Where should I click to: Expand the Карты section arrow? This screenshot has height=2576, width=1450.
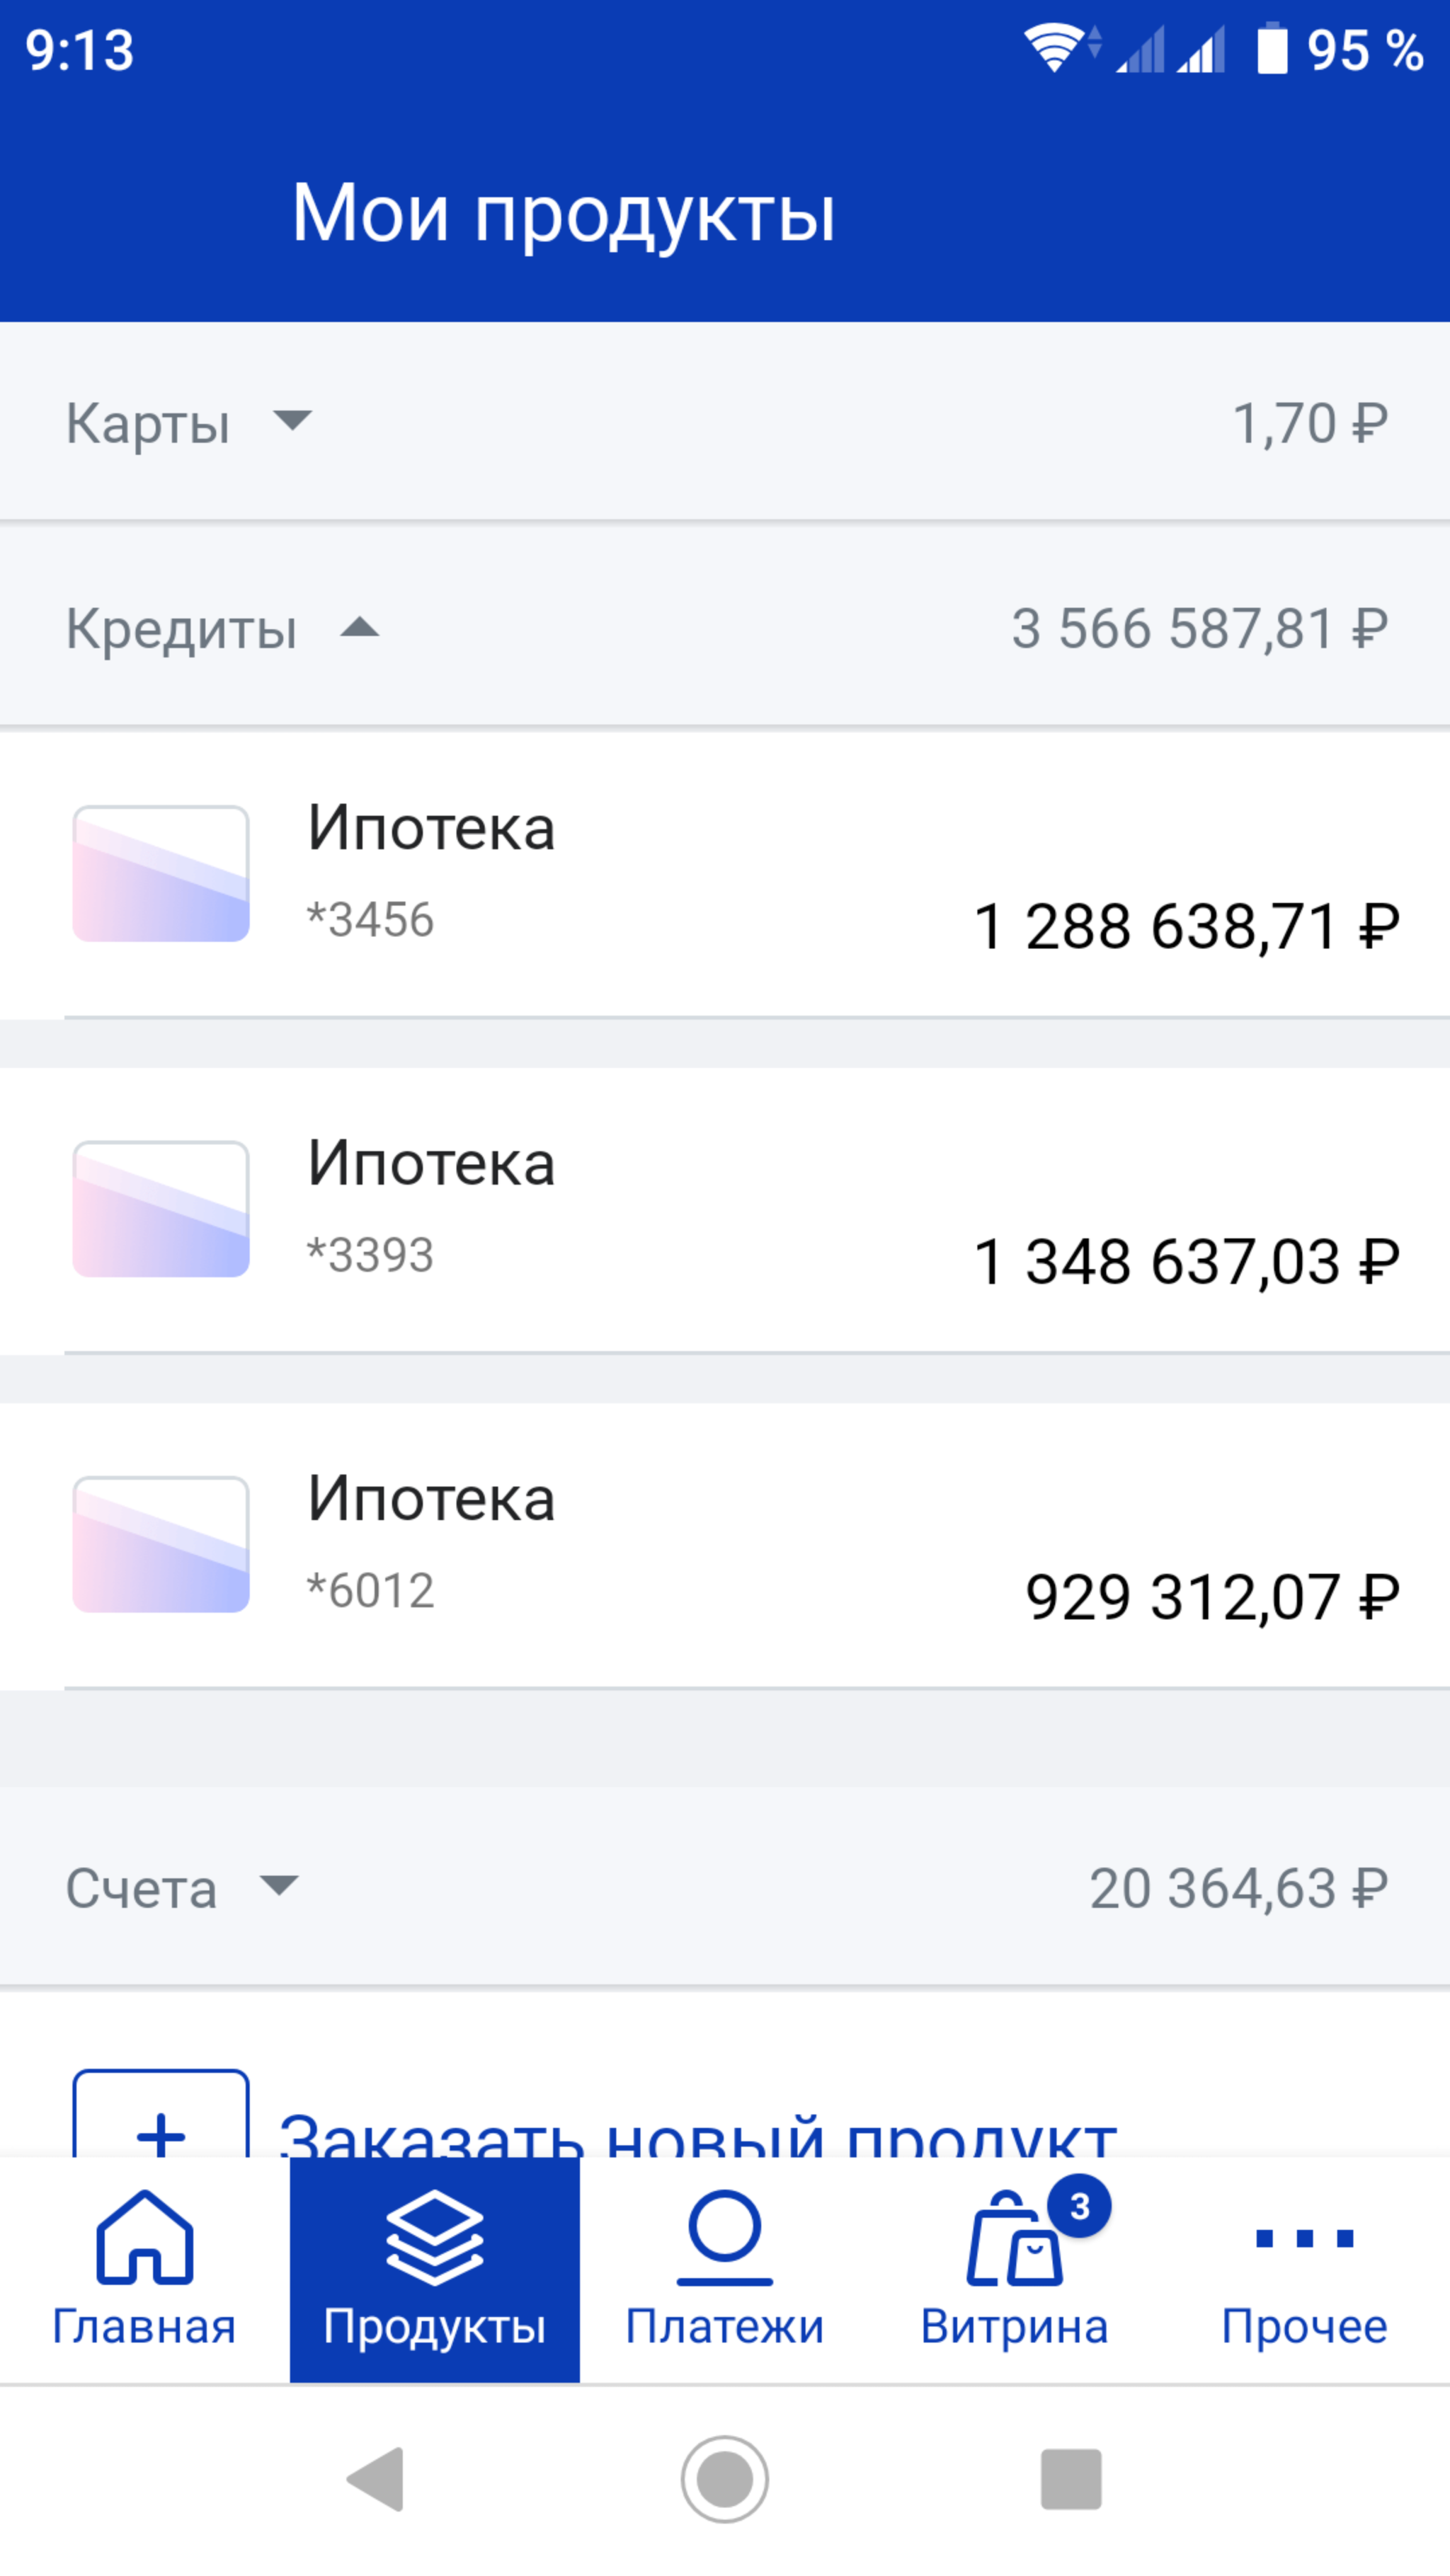292,420
